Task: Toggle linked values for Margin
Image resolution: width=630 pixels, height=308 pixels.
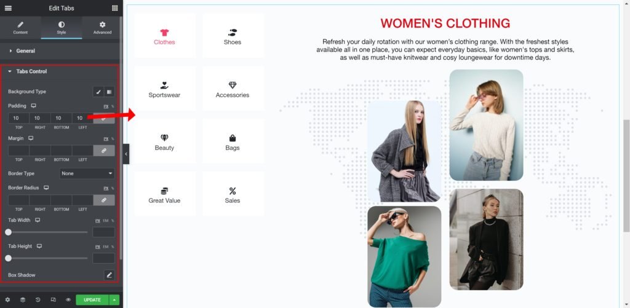Action: (104, 151)
